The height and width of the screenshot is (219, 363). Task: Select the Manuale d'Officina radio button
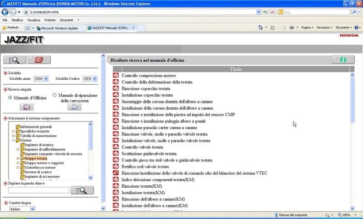10,97
